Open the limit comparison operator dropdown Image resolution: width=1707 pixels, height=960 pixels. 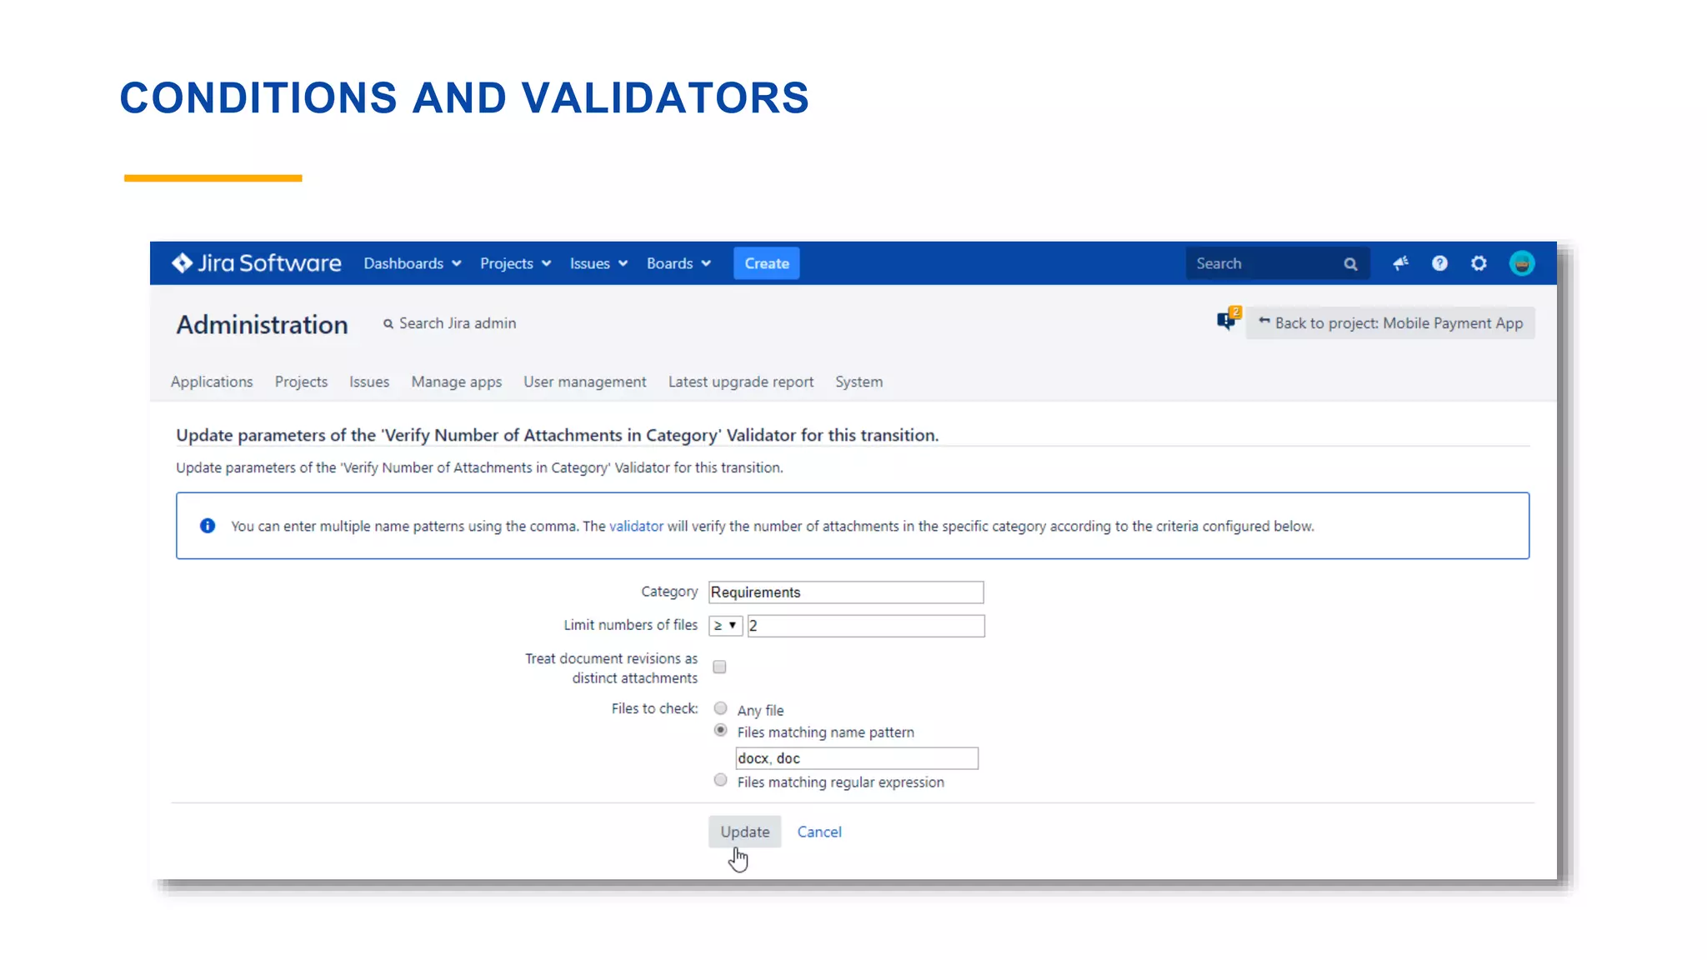pyautogui.click(x=725, y=625)
